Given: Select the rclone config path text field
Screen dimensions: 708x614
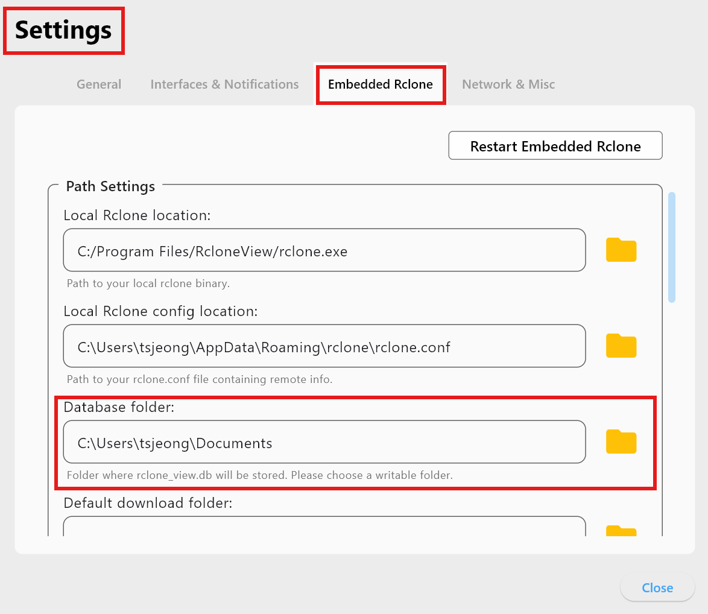Looking at the screenshot, I should pyautogui.click(x=324, y=346).
